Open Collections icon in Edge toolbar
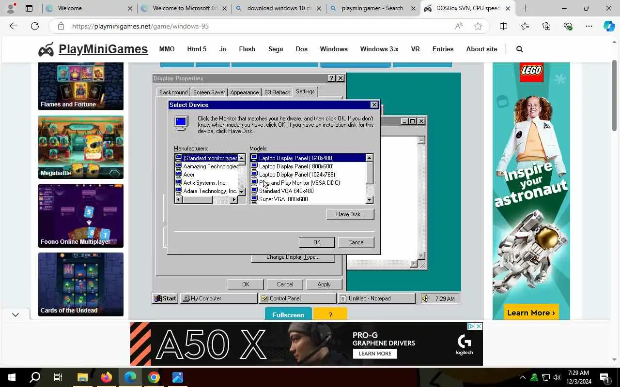The width and height of the screenshot is (620, 387). pos(546,26)
